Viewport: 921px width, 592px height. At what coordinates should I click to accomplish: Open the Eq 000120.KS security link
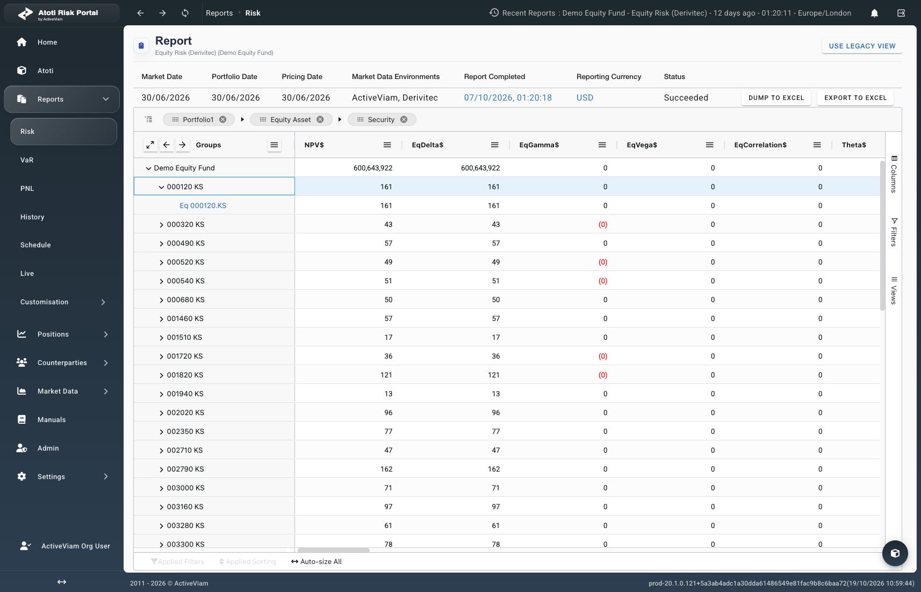tap(203, 206)
